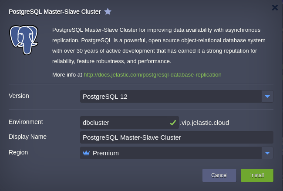Install the PostgreSQL Master-Slave Cluster
Screen dimensions: 283x191
[x=257, y=175]
